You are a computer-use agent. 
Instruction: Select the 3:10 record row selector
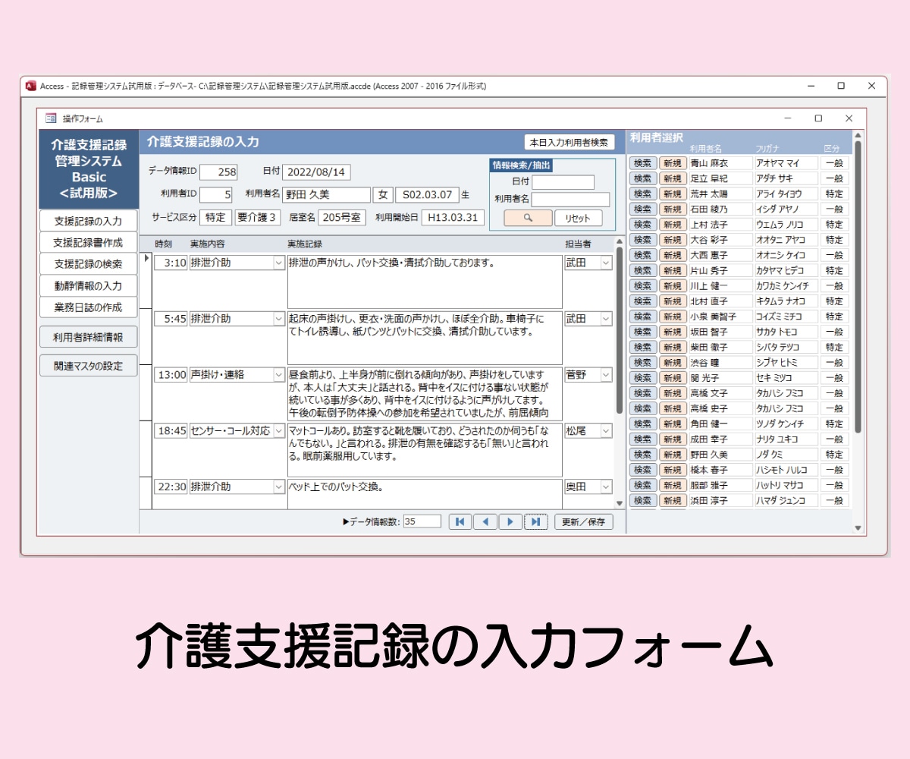click(146, 281)
